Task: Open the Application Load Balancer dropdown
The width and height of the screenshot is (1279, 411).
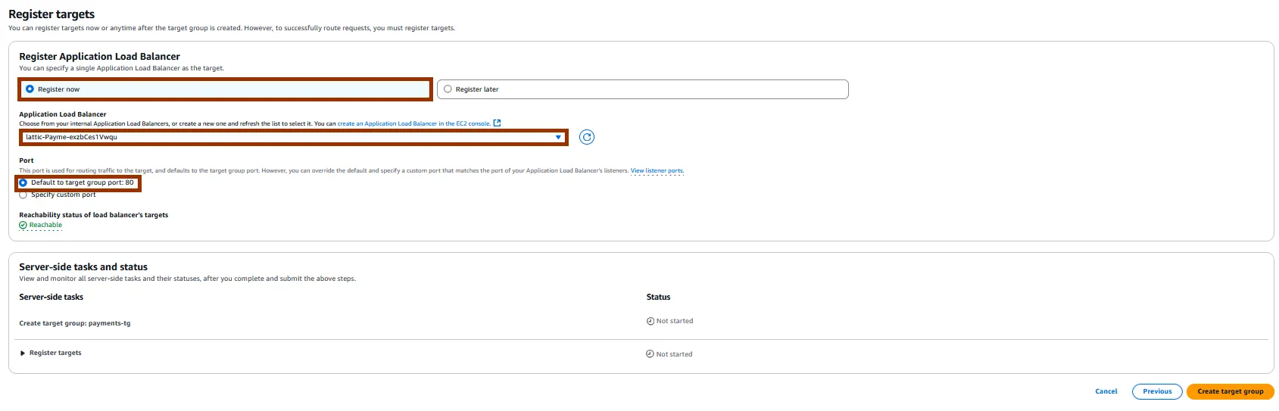Action: click(293, 137)
